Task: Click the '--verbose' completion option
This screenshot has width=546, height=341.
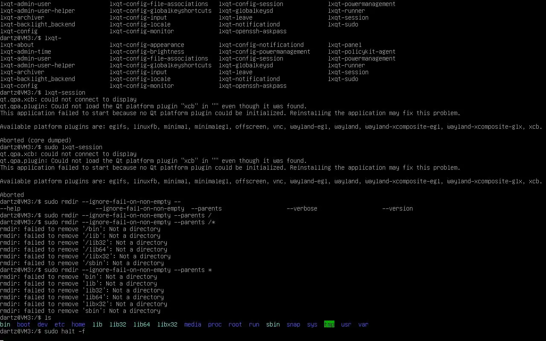Action: coord(302,208)
